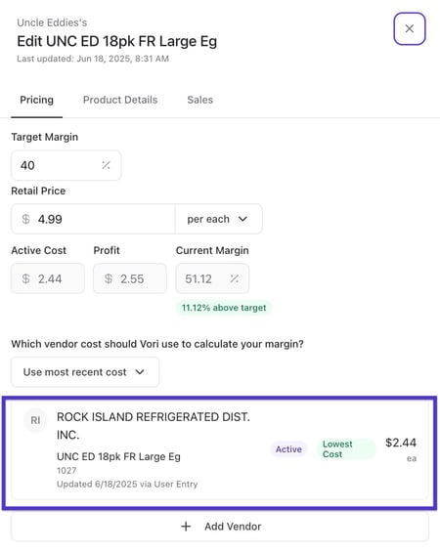Switch to the Product Details tab
This screenshot has width=440, height=552.
pos(120,100)
